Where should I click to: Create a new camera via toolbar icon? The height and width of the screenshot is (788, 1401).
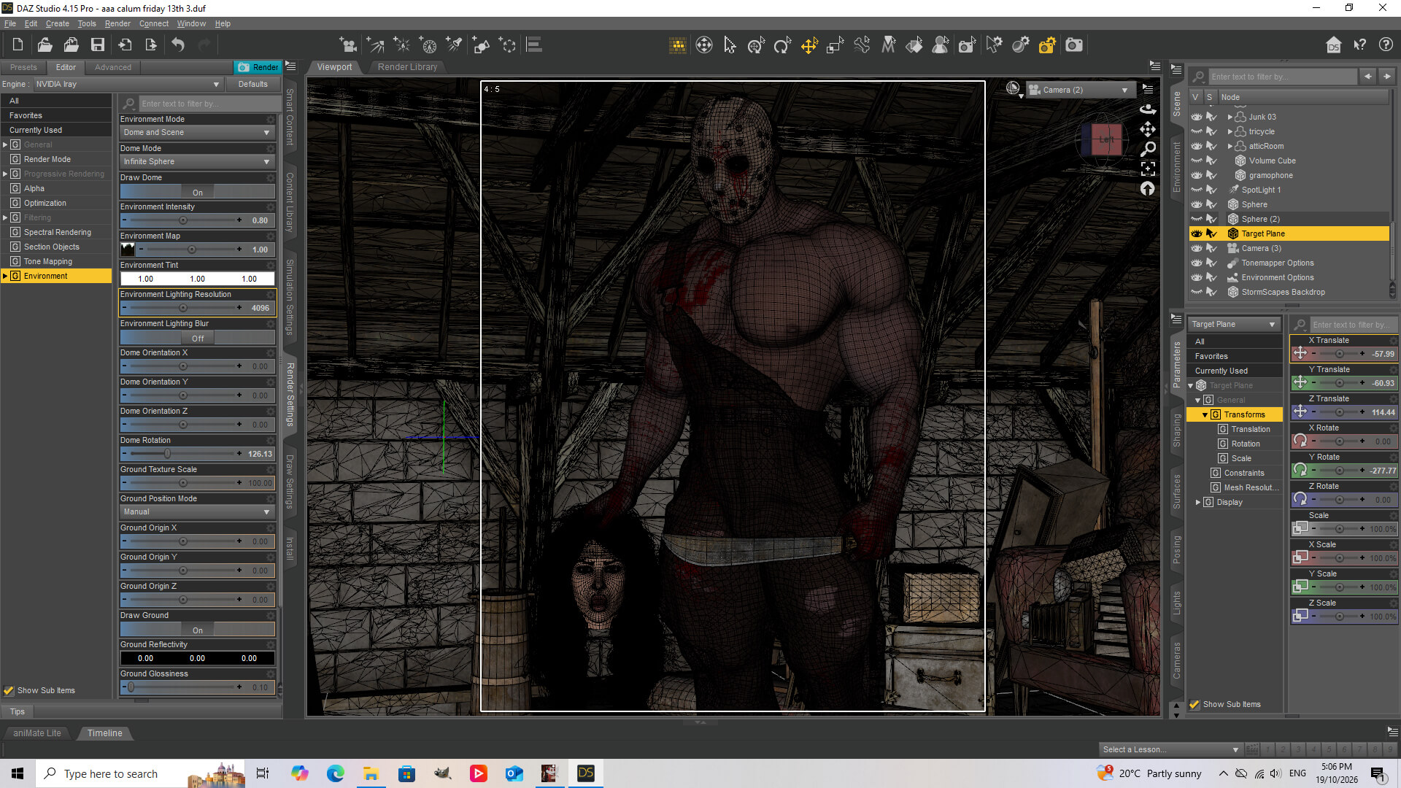coord(349,45)
